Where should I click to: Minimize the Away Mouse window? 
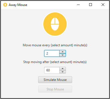78,5
